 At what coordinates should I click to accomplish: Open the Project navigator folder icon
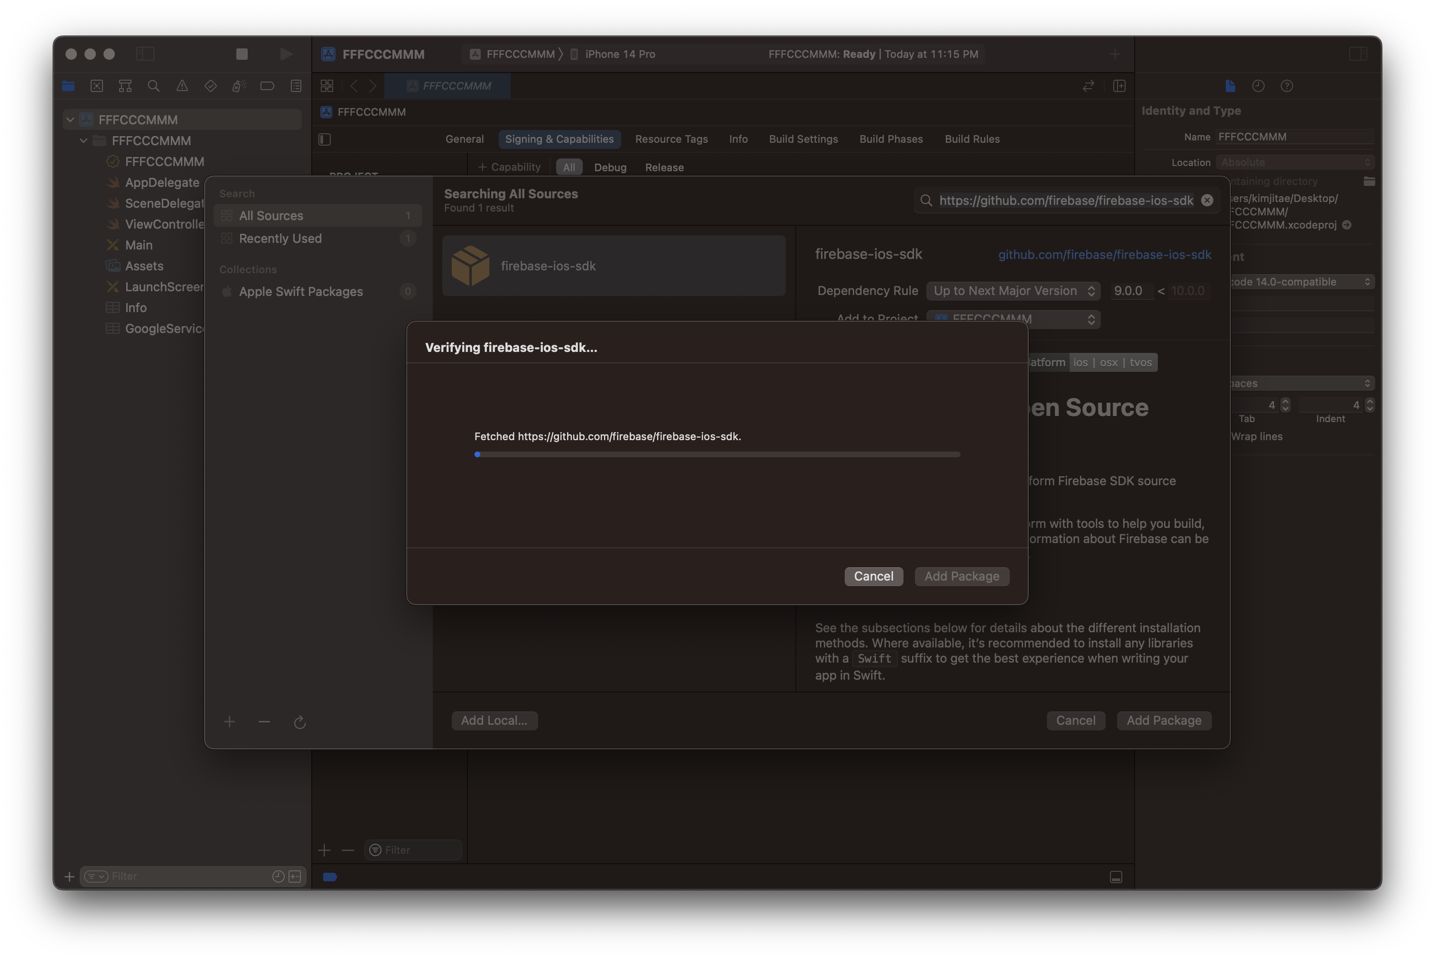68,86
